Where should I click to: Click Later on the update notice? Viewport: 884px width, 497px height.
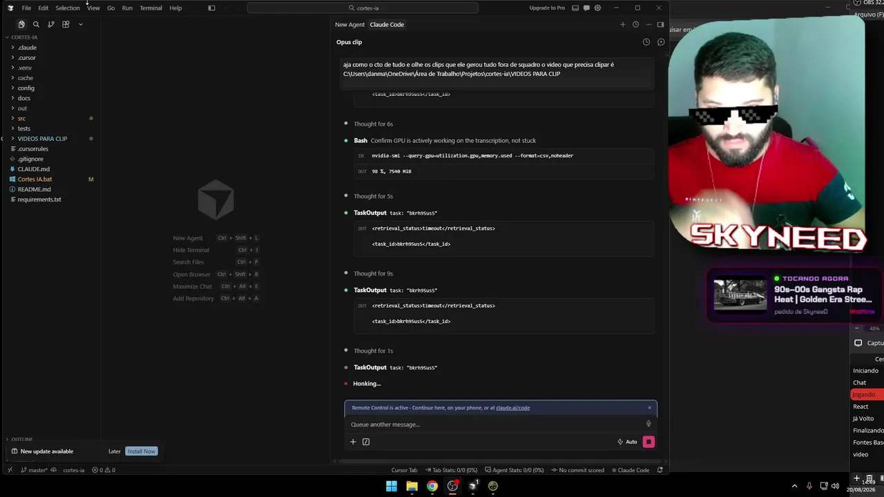pos(115,451)
